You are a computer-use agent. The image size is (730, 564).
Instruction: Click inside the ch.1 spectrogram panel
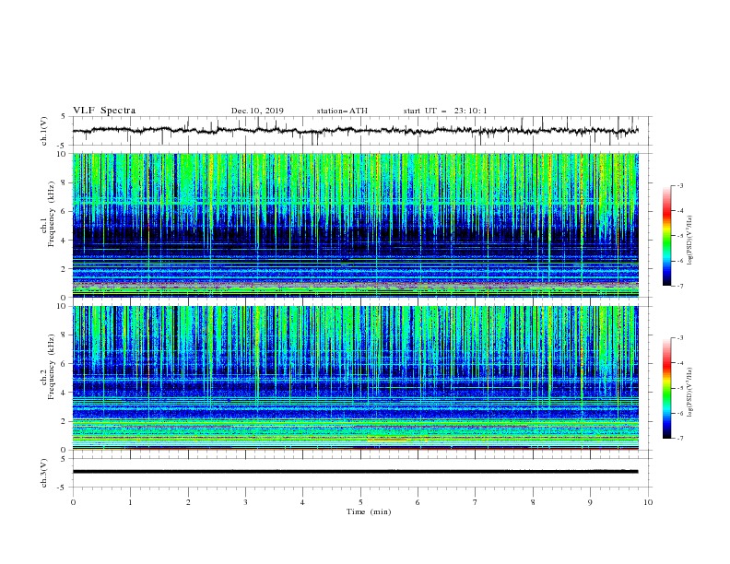click(x=355, y=225)
